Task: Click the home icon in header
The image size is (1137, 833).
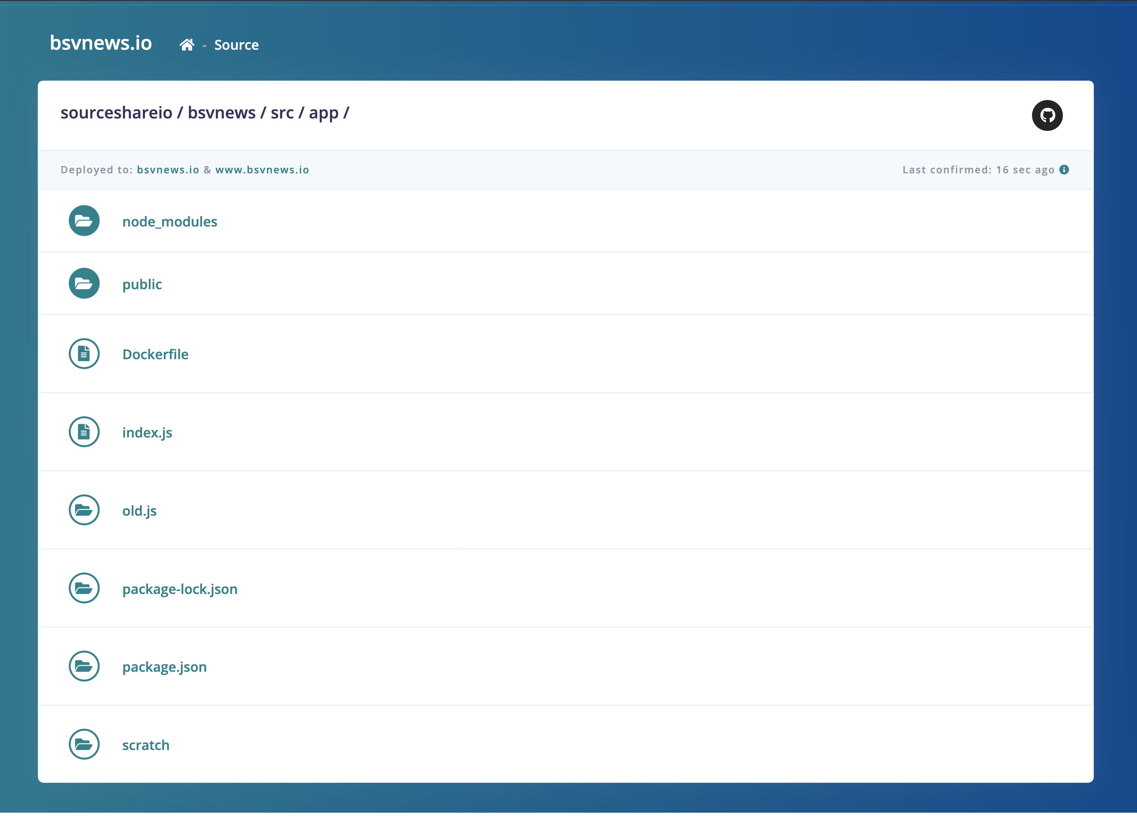Action: pos(187,45)
